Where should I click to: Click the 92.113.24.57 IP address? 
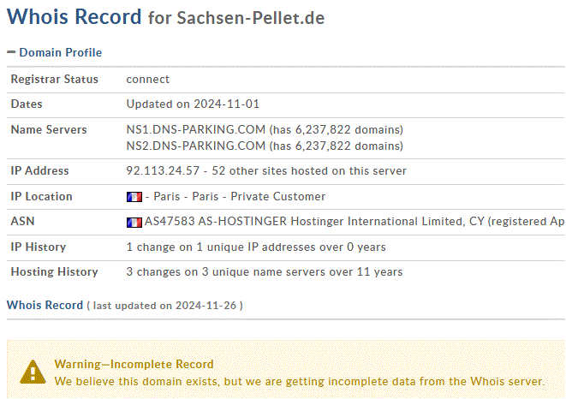pos(163,170)
